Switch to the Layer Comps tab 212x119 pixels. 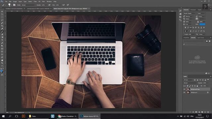coord(200,38)
